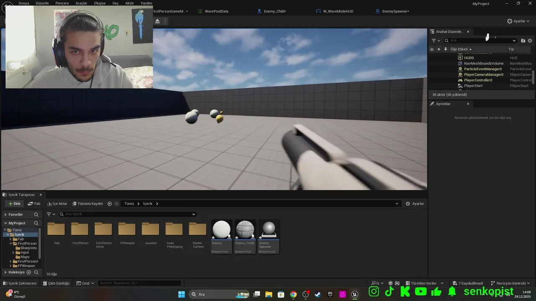Close the İçerik Tarayıcısı tab
Viewport: 536px width, 301px height.
pyautogui.click(x=41, y=195)
